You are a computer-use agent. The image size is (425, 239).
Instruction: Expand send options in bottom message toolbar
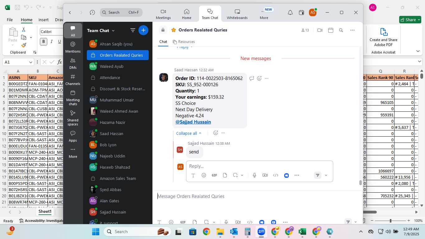(356, 222)
